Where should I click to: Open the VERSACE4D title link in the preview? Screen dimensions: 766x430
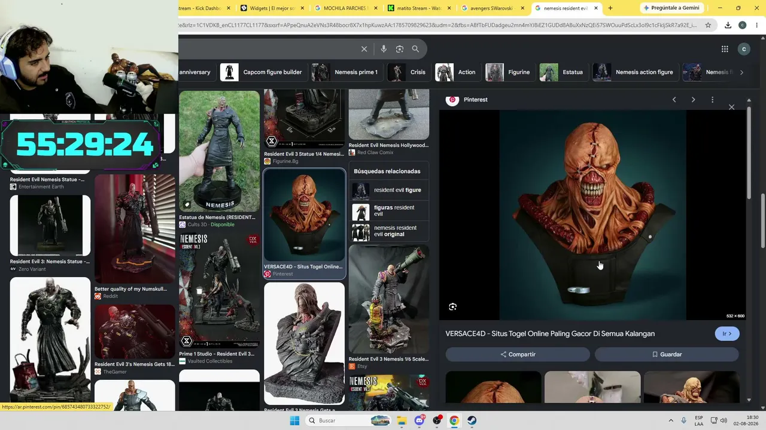coord(550,334)
